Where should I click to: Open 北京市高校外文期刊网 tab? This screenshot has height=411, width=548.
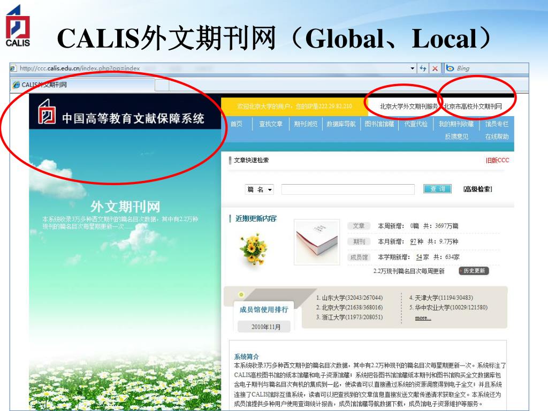click(x=473, y=106)
